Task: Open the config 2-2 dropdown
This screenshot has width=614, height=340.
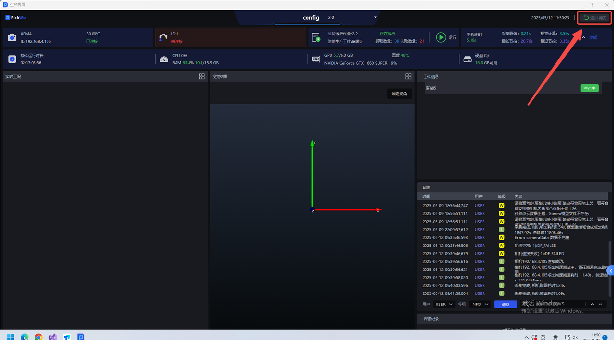Action: 375,18
